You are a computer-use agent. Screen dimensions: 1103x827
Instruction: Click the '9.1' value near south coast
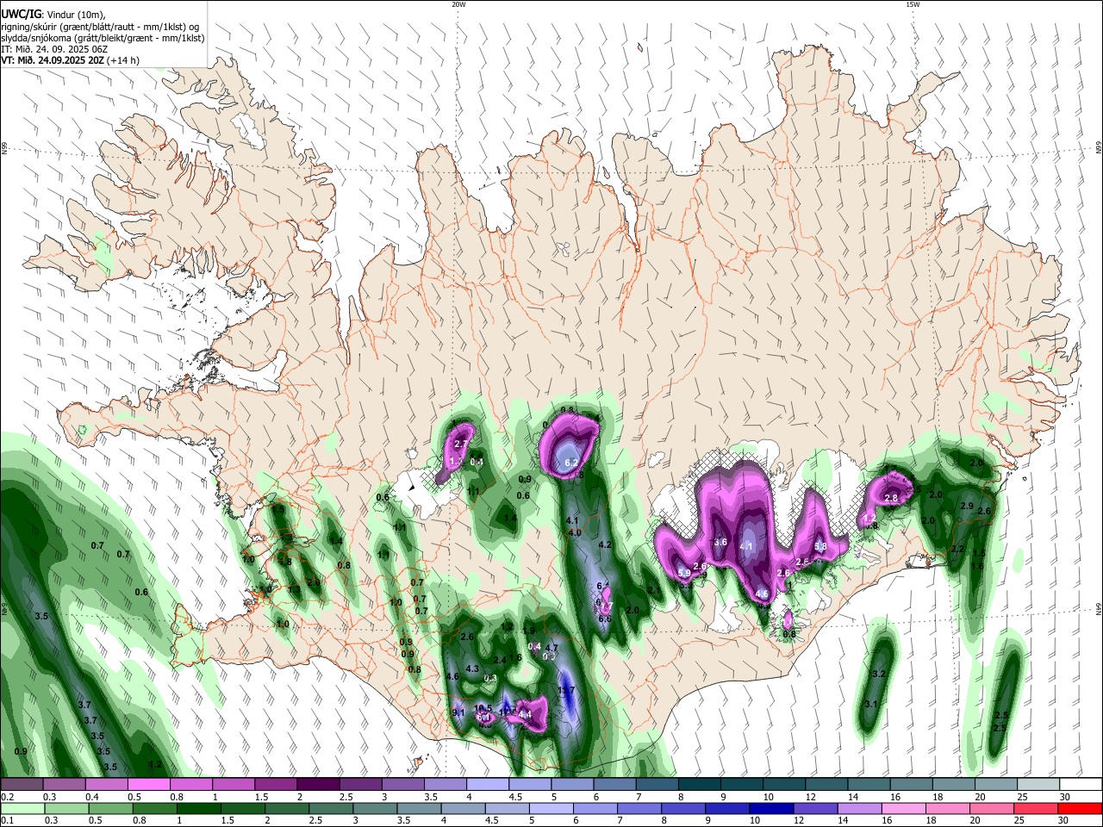[x=458, y=712]
